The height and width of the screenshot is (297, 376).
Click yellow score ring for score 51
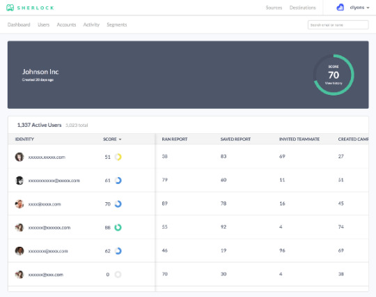118,157
